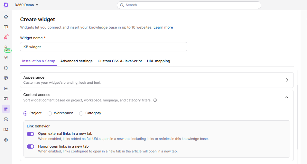
Task: Click the Document360 logo
Action: [x=6, y=5]
